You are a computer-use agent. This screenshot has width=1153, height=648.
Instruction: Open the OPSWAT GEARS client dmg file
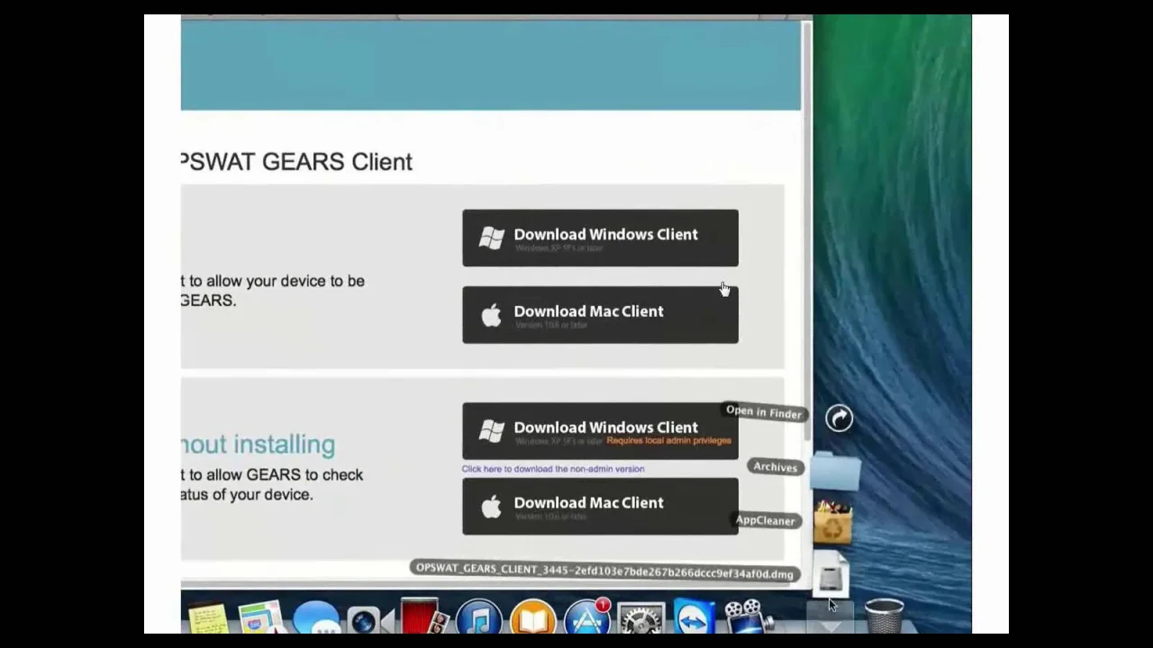click(831, 574)
